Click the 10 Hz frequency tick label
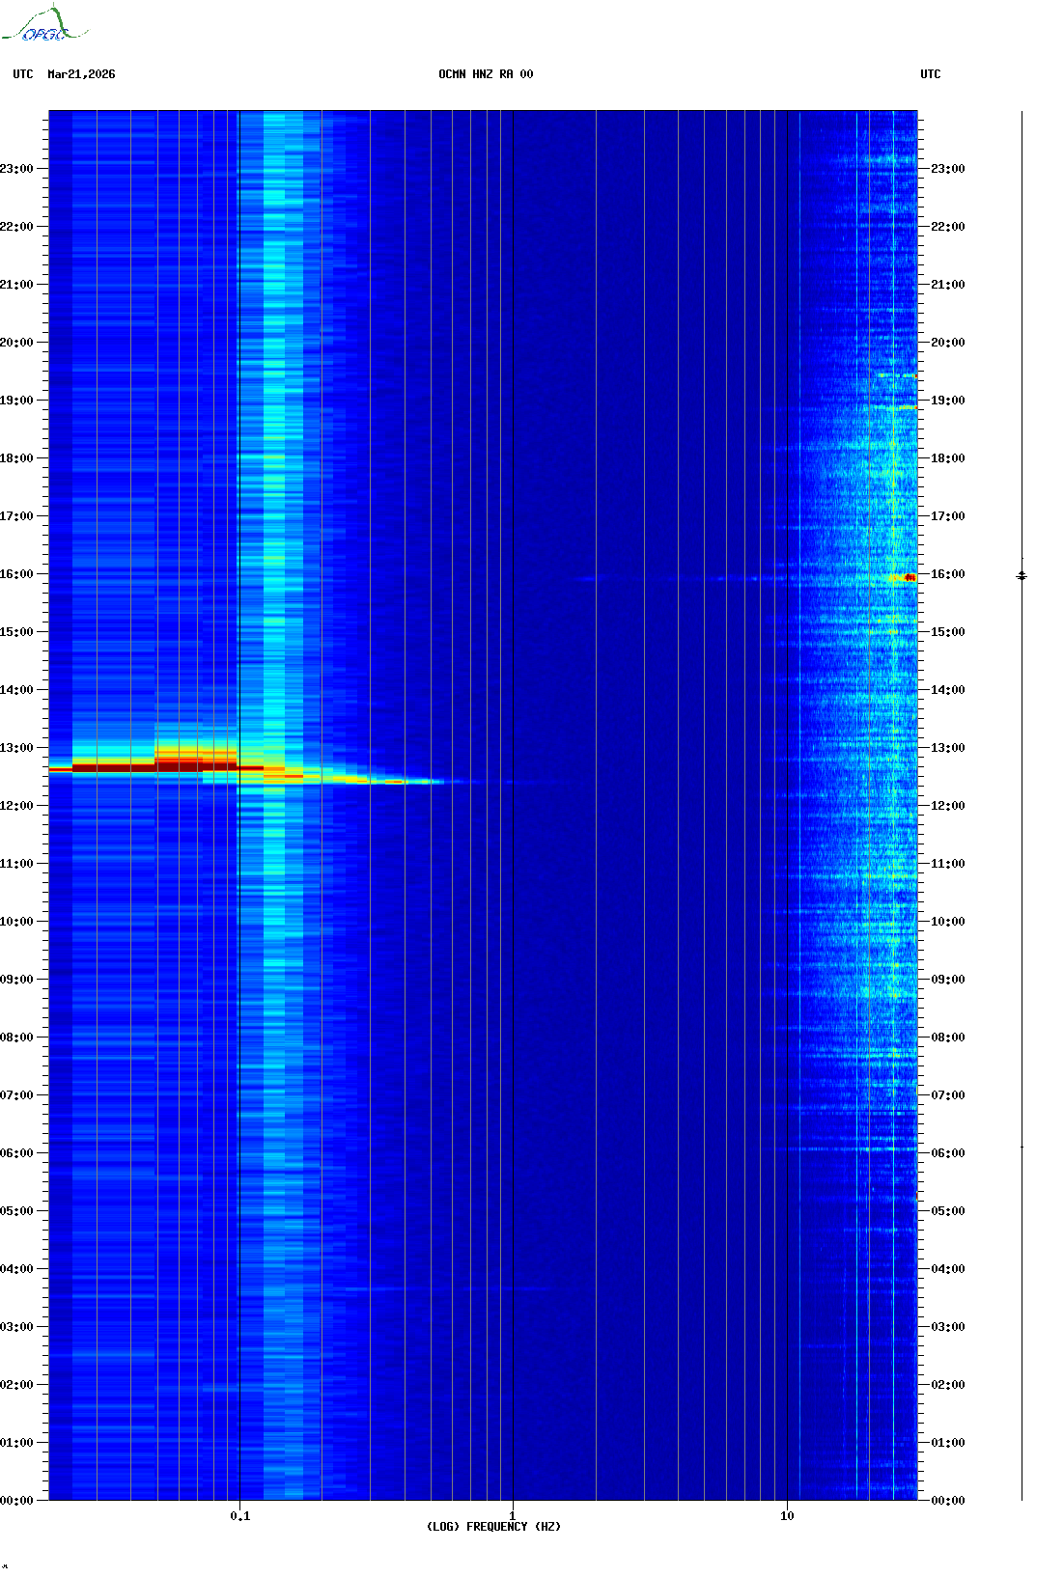1064x1577 pixels. click(787, 1515)
